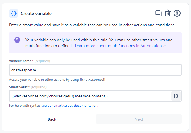Open the smart values documentation link

click(x=69, y=106)
